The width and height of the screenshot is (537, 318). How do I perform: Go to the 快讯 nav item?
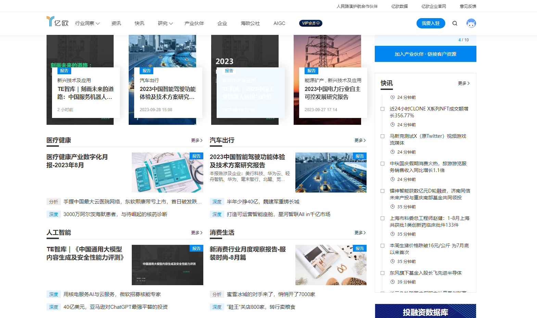pos(139,23)
